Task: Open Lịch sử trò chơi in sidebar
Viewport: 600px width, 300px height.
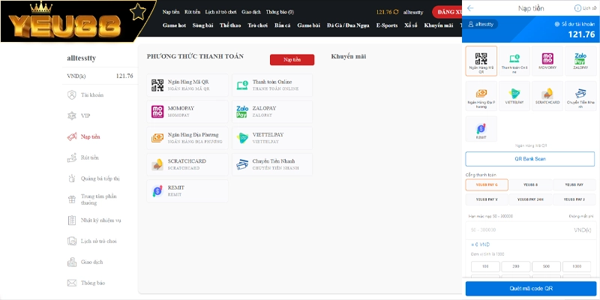Action: pyautogui.click(x=91, y=241)
